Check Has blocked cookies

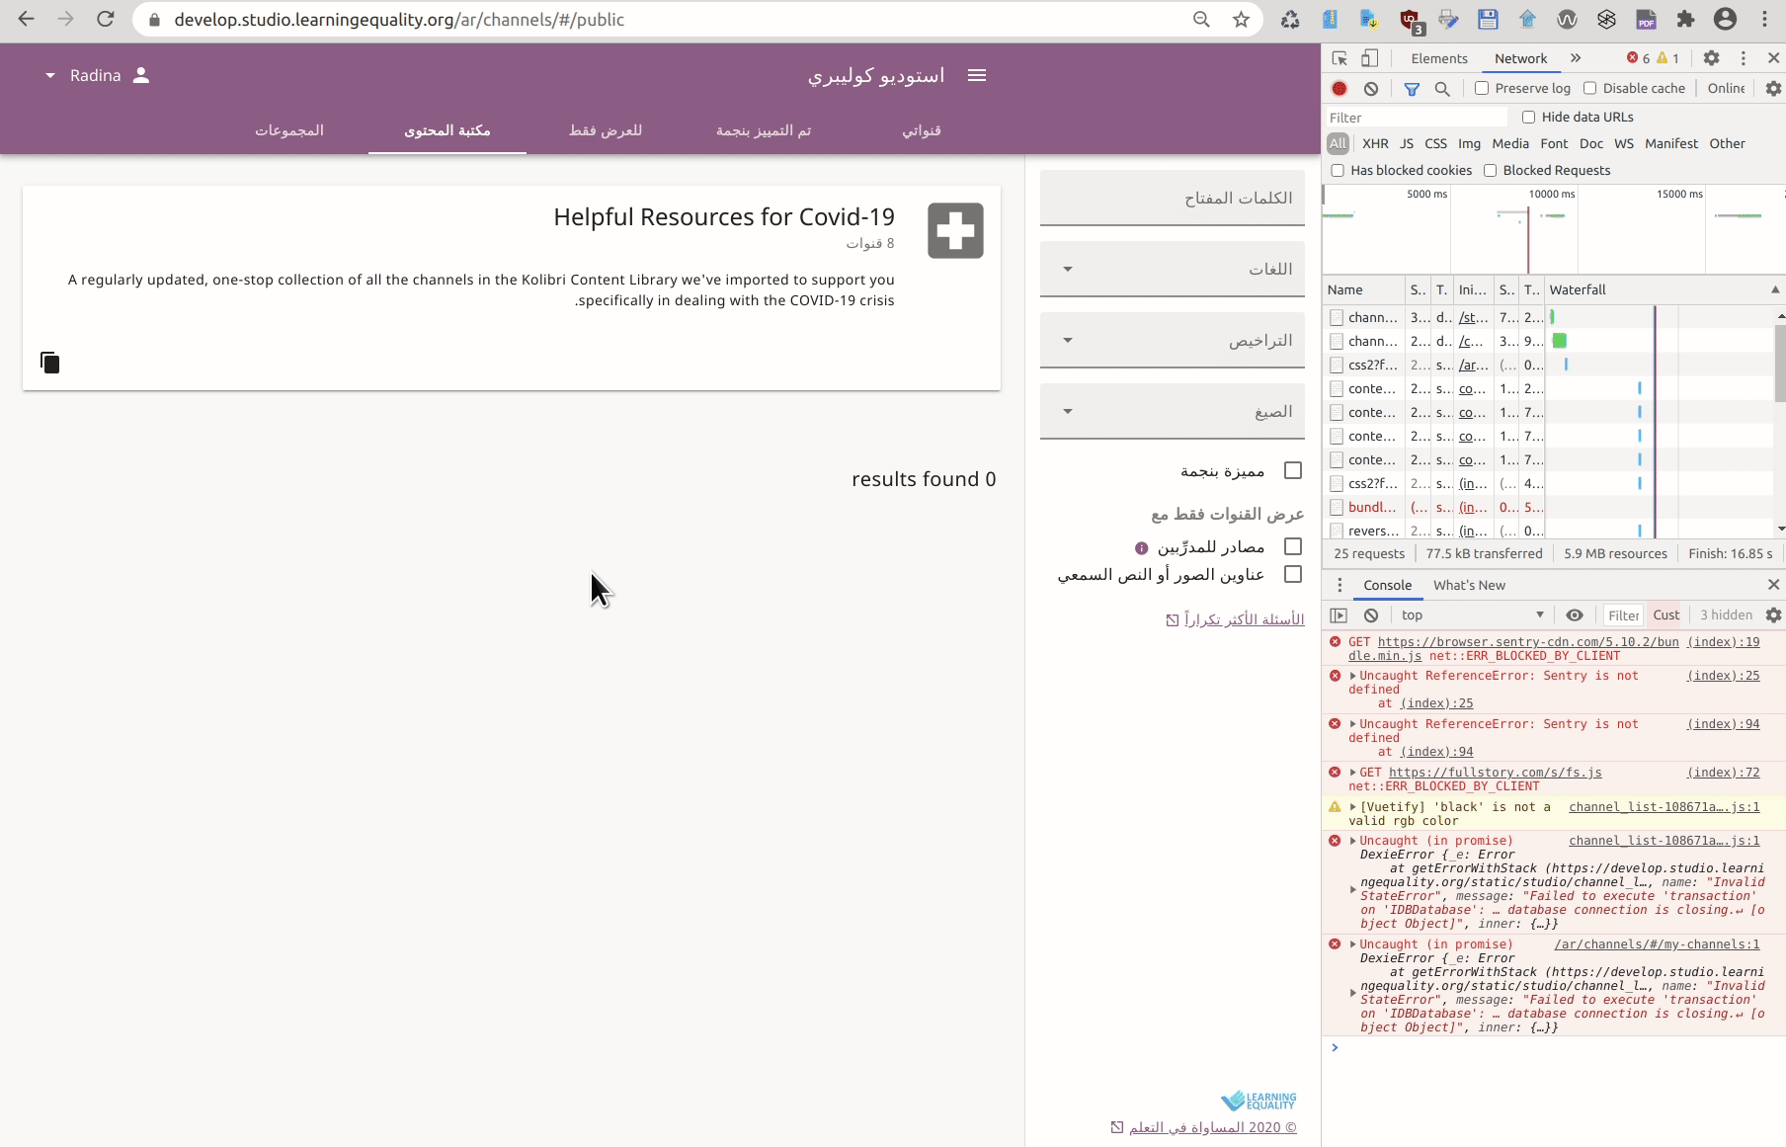click(x=1338, y=170)
